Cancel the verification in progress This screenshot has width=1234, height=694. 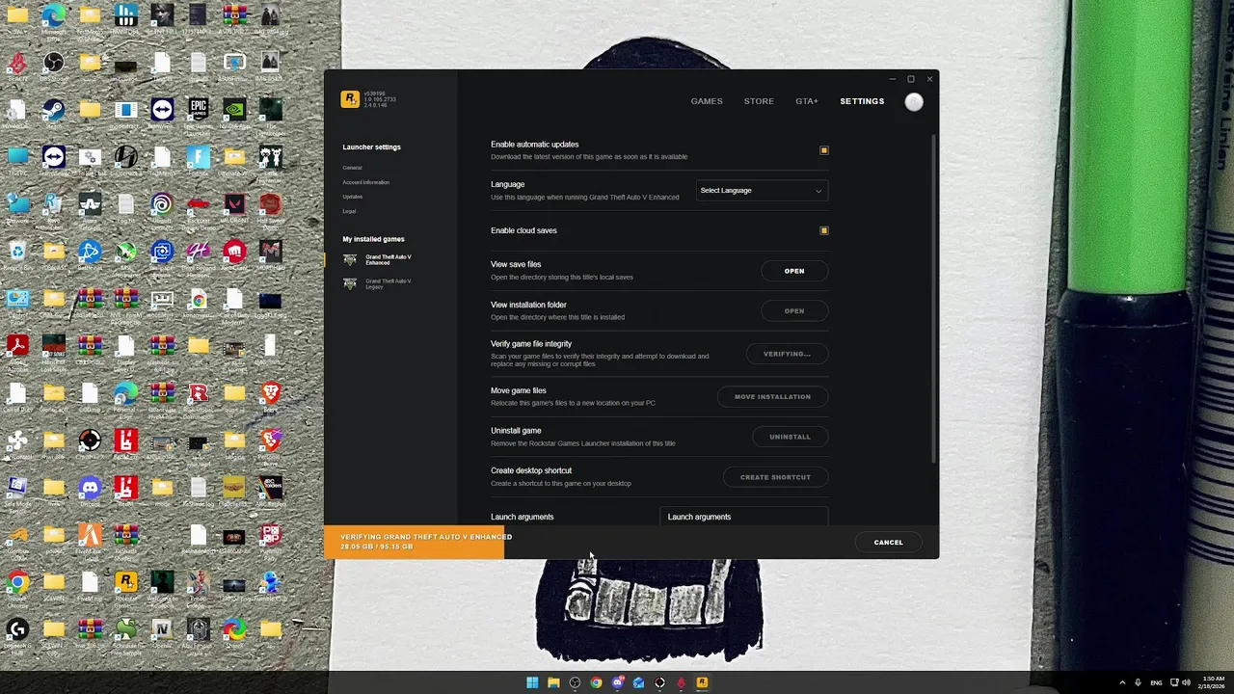[x=888, y=543]
